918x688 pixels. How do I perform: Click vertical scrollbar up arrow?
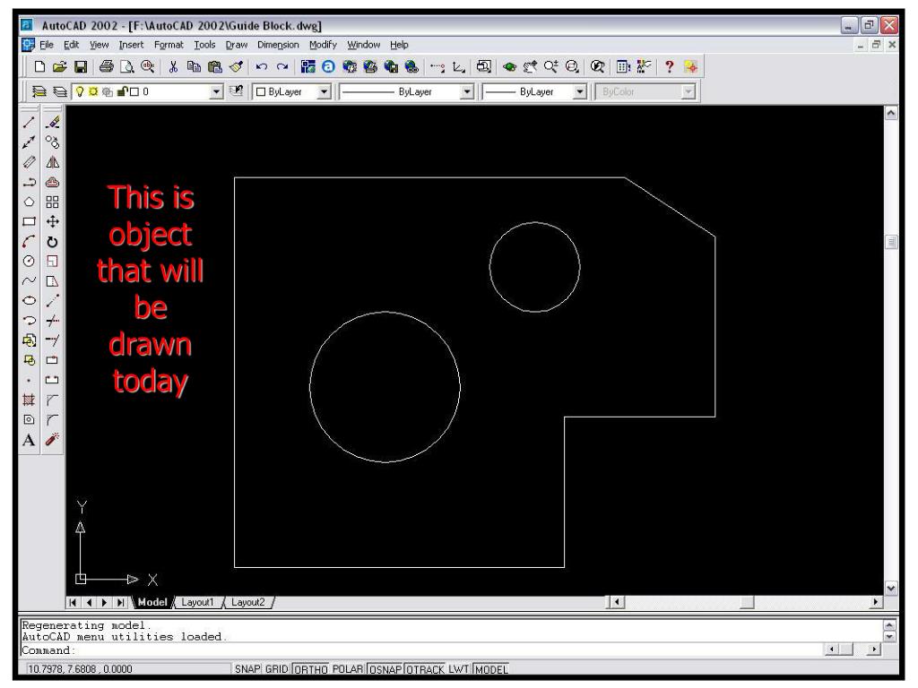(891, 114)
